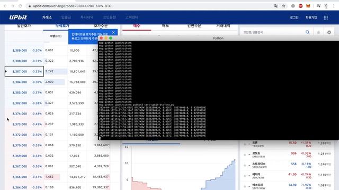This screenshot has width=339, height=190.
Task: Open the red ABP extension
Action: click(x=300, y=6)
